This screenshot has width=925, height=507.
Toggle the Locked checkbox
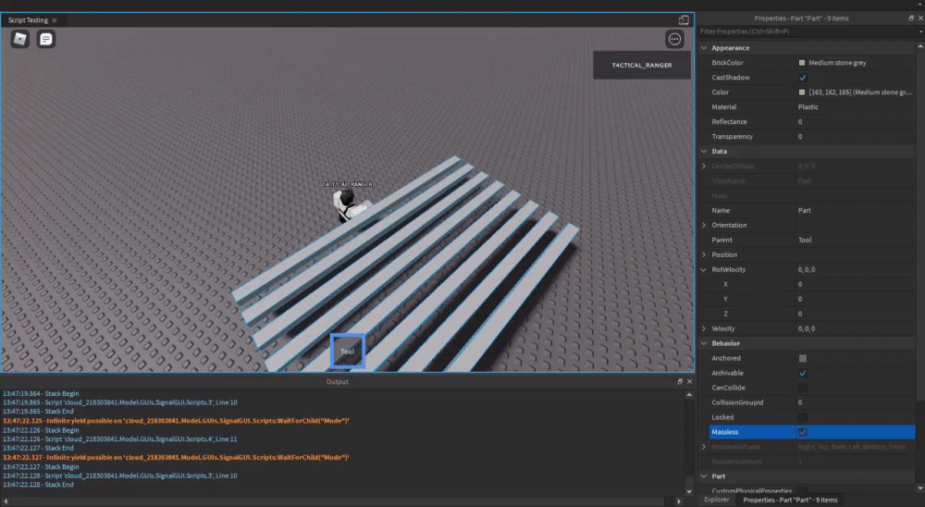(x=802, y=417)
